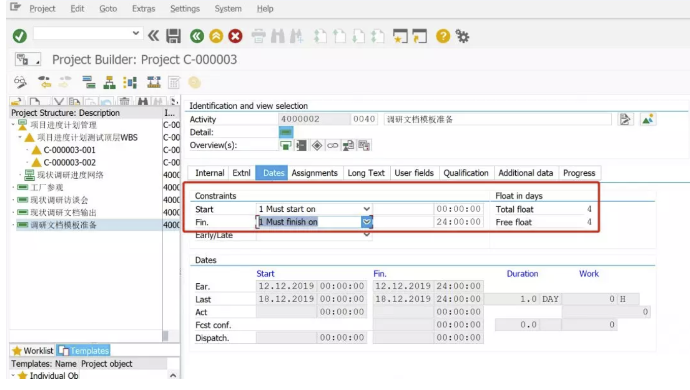The height and width of the screenshot is (390, 690).
Task: Click the long text document icon beside activity description
Action: [625, 119]
